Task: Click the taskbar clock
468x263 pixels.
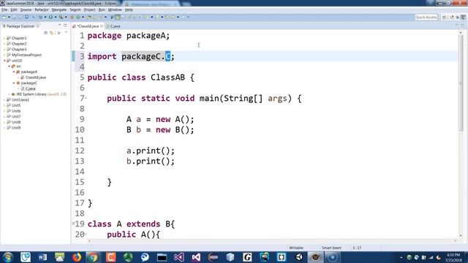Action: click(453, 257)
